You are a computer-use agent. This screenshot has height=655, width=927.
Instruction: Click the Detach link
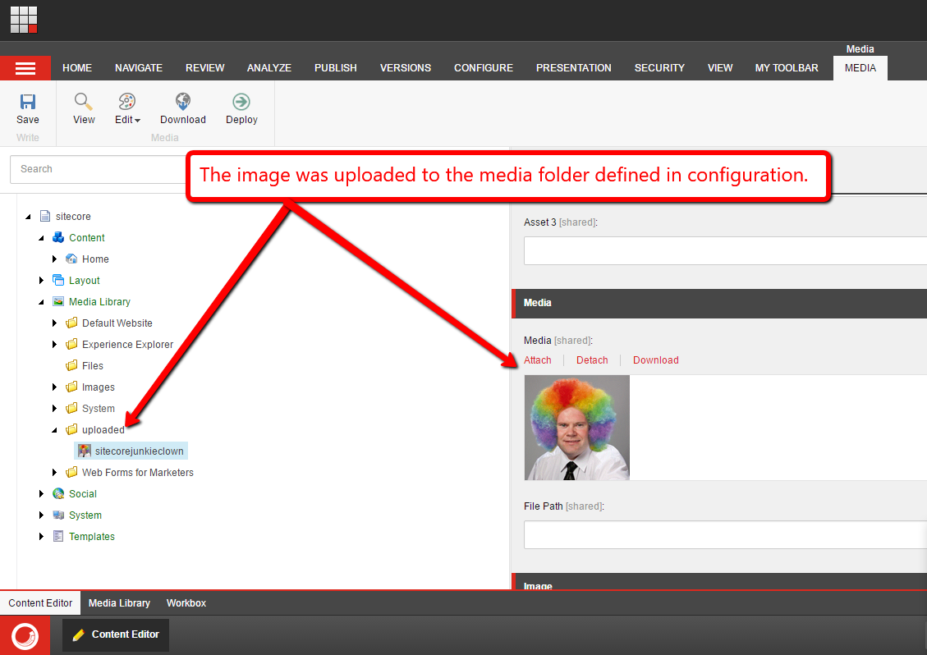(x=592, y=360)
